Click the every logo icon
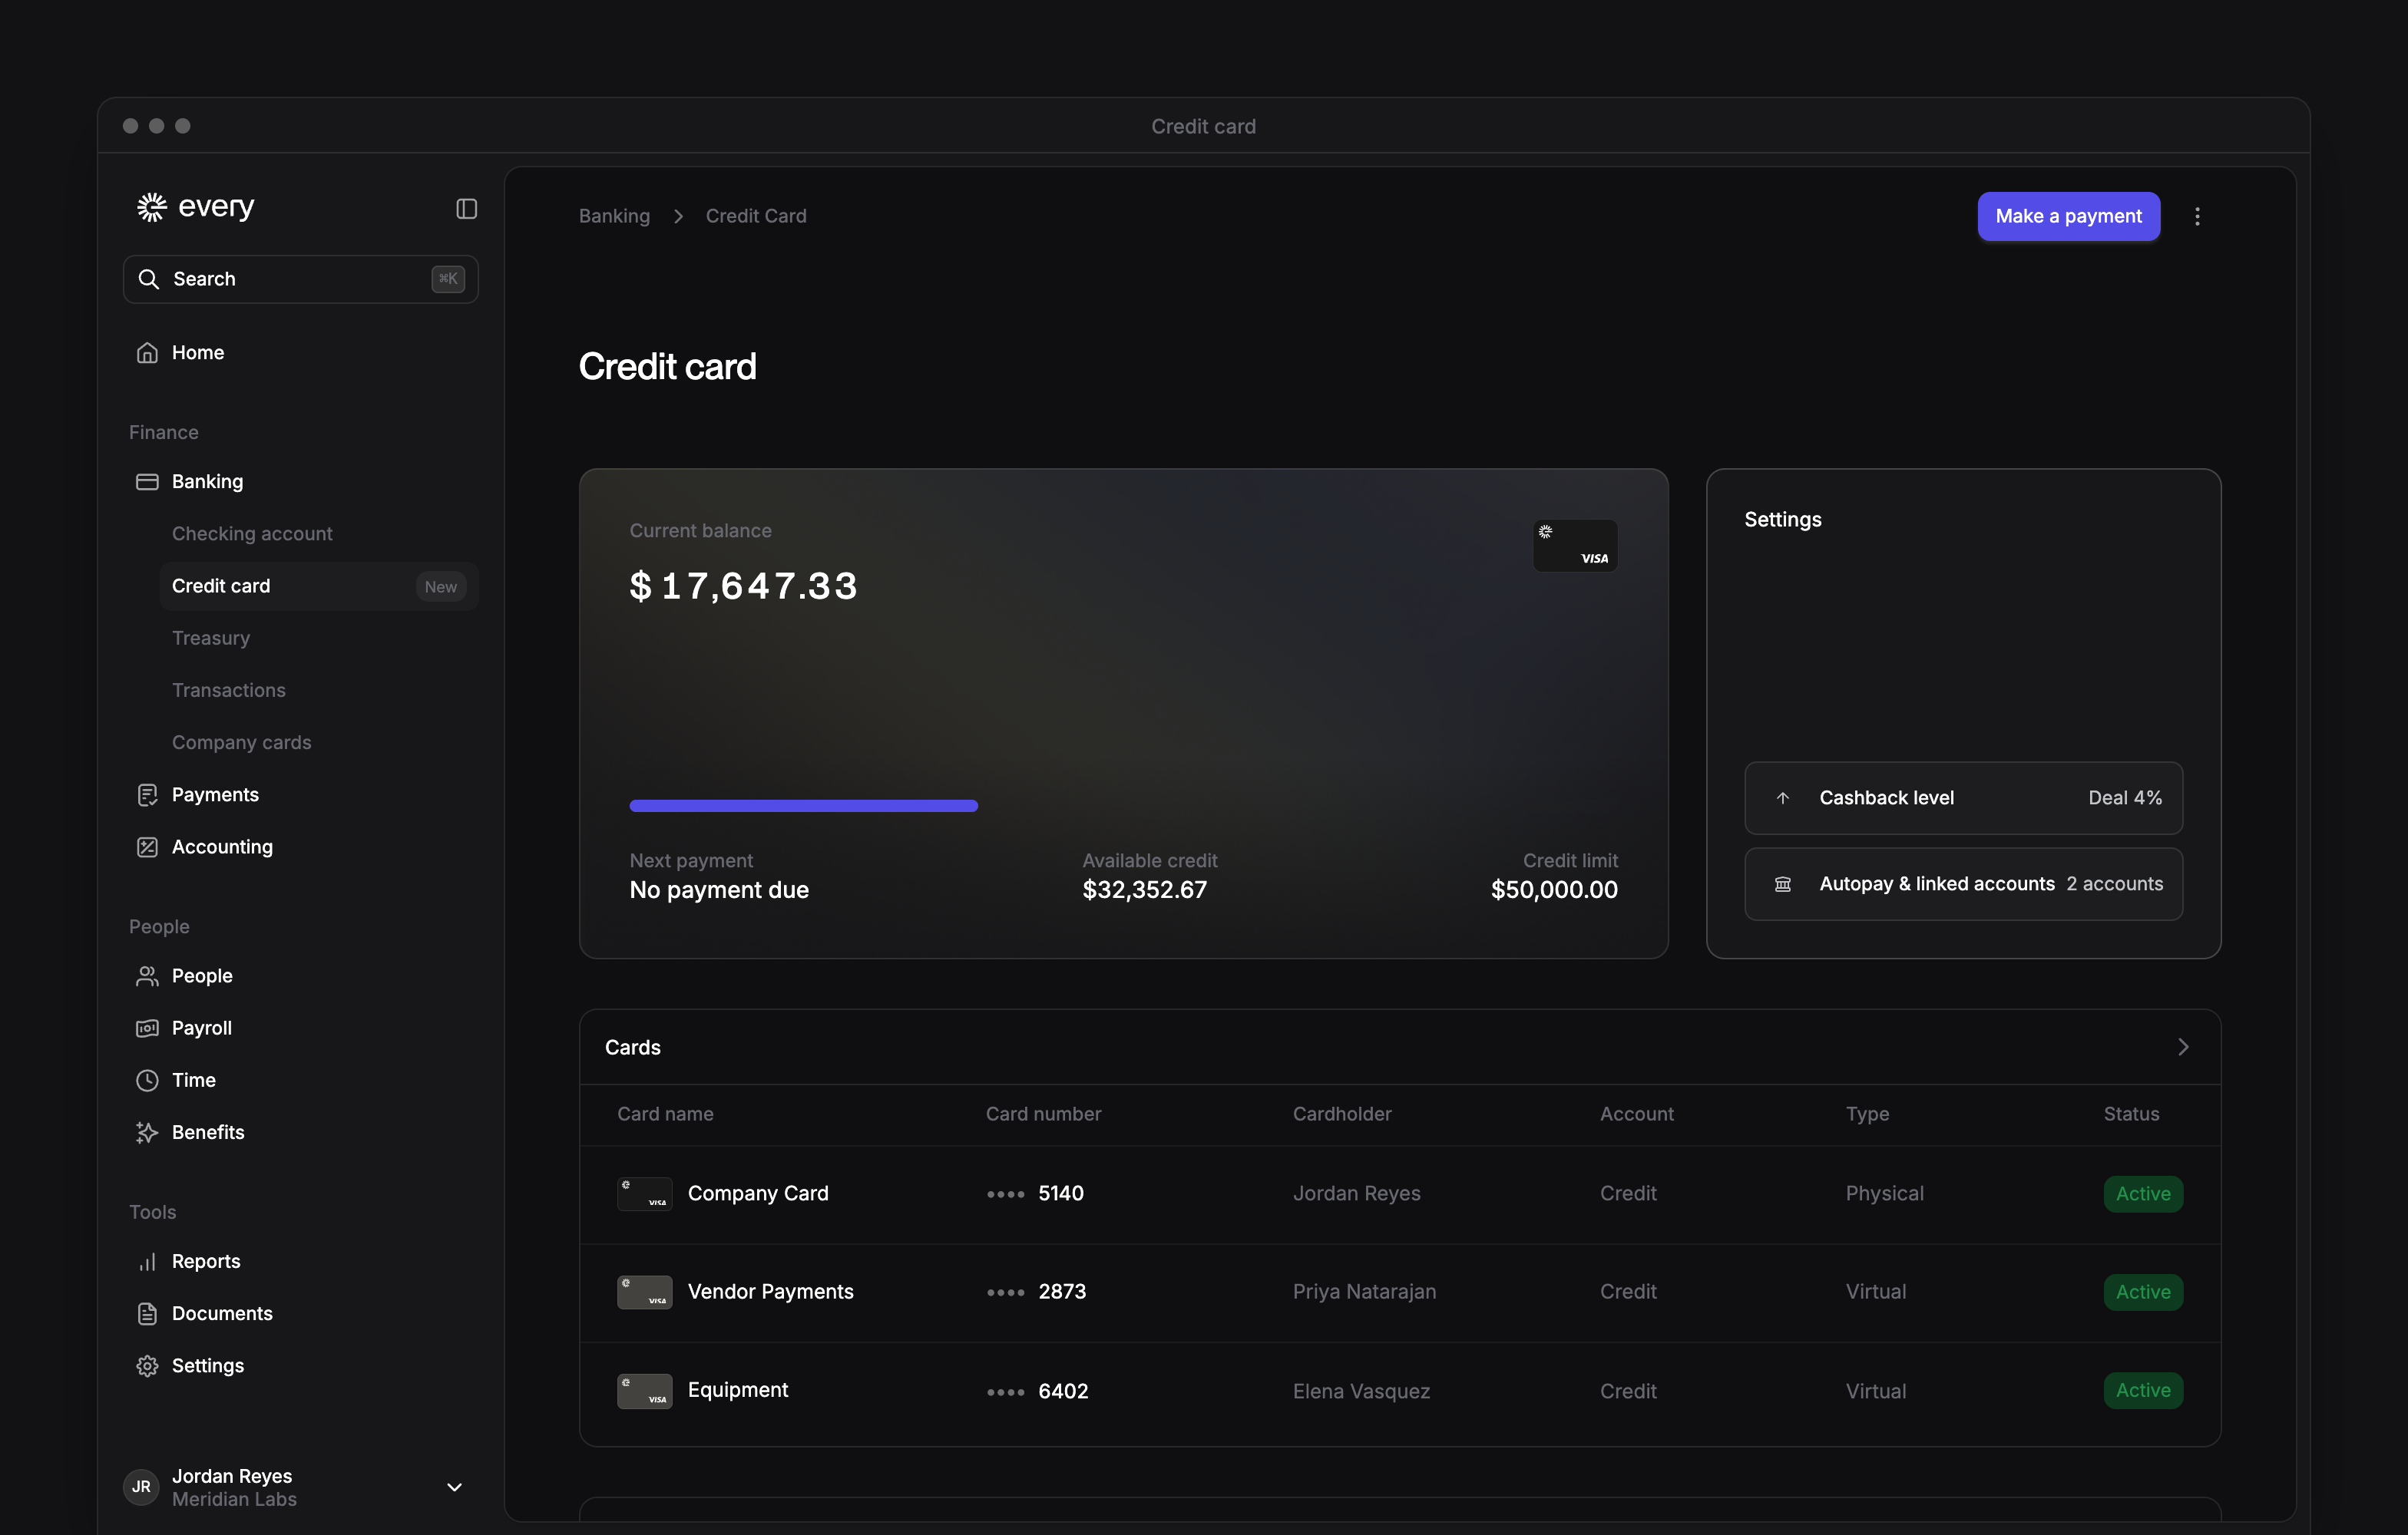2408x1535 pixels. 151,207
